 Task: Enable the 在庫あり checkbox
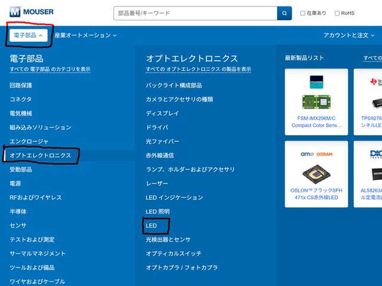[x=303, y=13]
